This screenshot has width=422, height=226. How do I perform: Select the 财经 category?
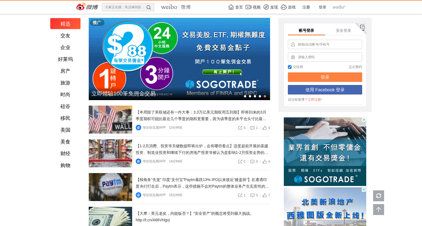point(65,154)
